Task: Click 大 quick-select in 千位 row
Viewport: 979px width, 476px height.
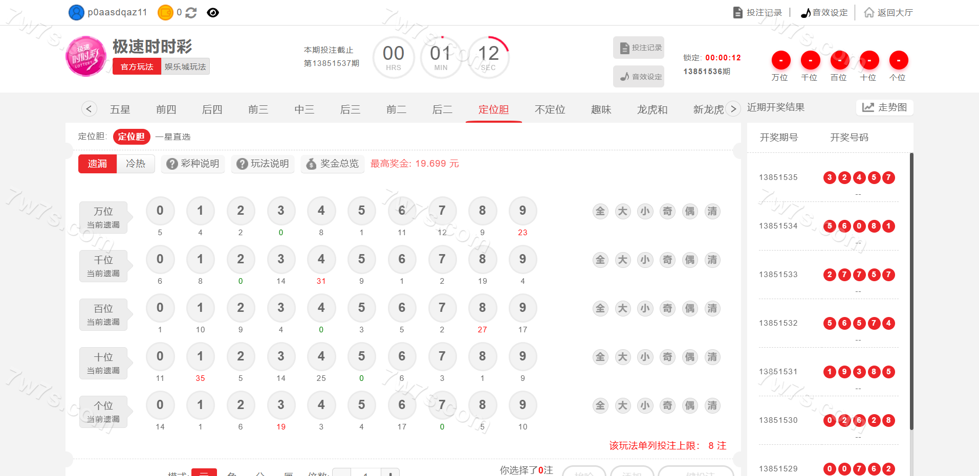Action: click(x=622, y=260)
